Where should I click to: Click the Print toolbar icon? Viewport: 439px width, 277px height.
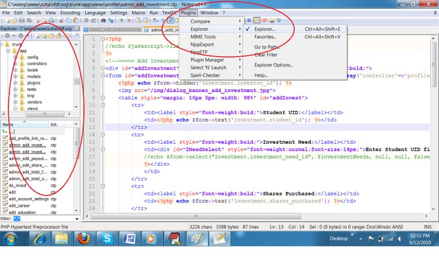tap(51, 20)
